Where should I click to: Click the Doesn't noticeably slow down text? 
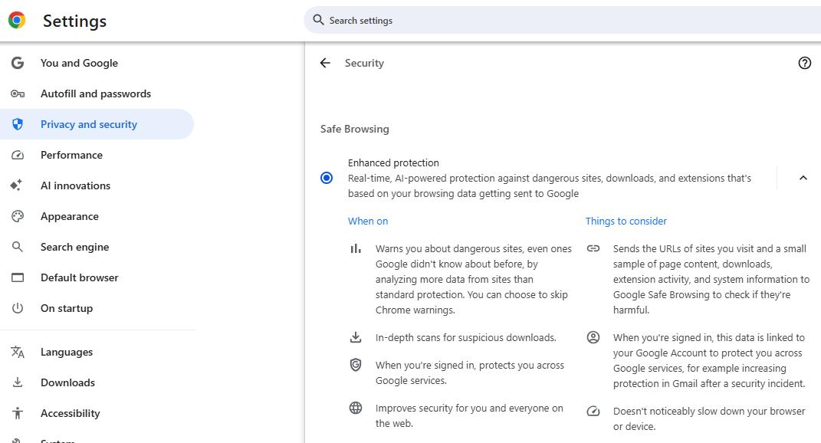pyautogui.click(x=709, y=418)
